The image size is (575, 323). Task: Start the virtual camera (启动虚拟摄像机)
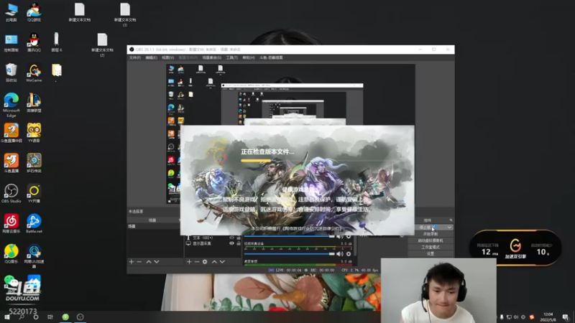click(x=431, y=240)
